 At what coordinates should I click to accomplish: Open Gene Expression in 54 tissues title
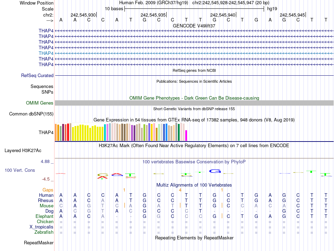(194, 120)
